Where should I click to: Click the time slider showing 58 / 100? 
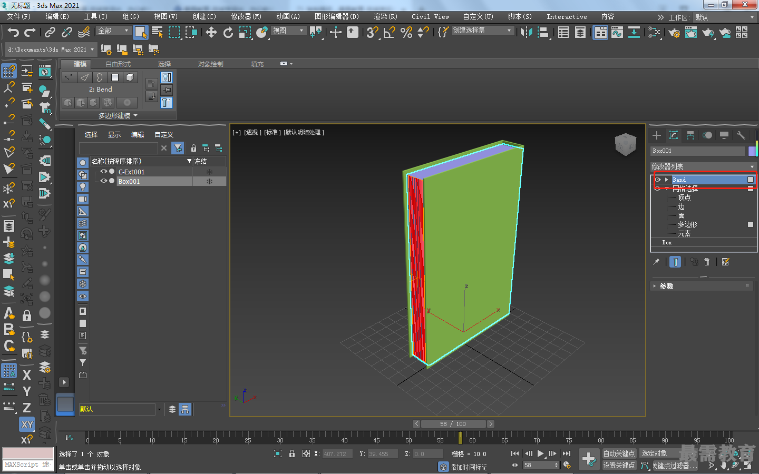point(453,424)
